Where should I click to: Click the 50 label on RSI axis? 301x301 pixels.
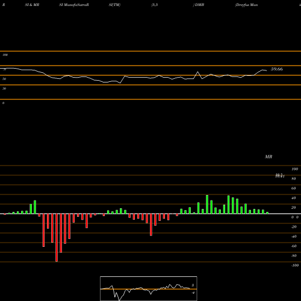coord(4,79)
